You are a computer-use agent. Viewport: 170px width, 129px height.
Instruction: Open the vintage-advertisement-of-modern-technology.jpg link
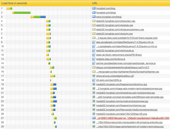tap(130, 127)
